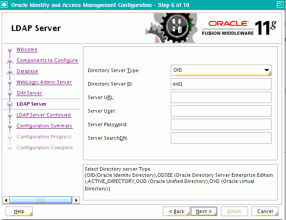Focus the Server User input field
The width and height of the screenshot is (286, 220).
point(221,111)
